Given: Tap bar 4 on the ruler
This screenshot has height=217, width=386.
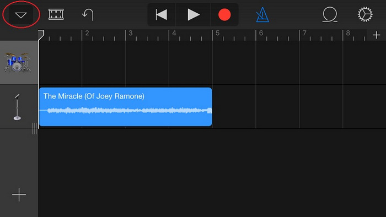Looking at the screenshot, I should 174,33.
